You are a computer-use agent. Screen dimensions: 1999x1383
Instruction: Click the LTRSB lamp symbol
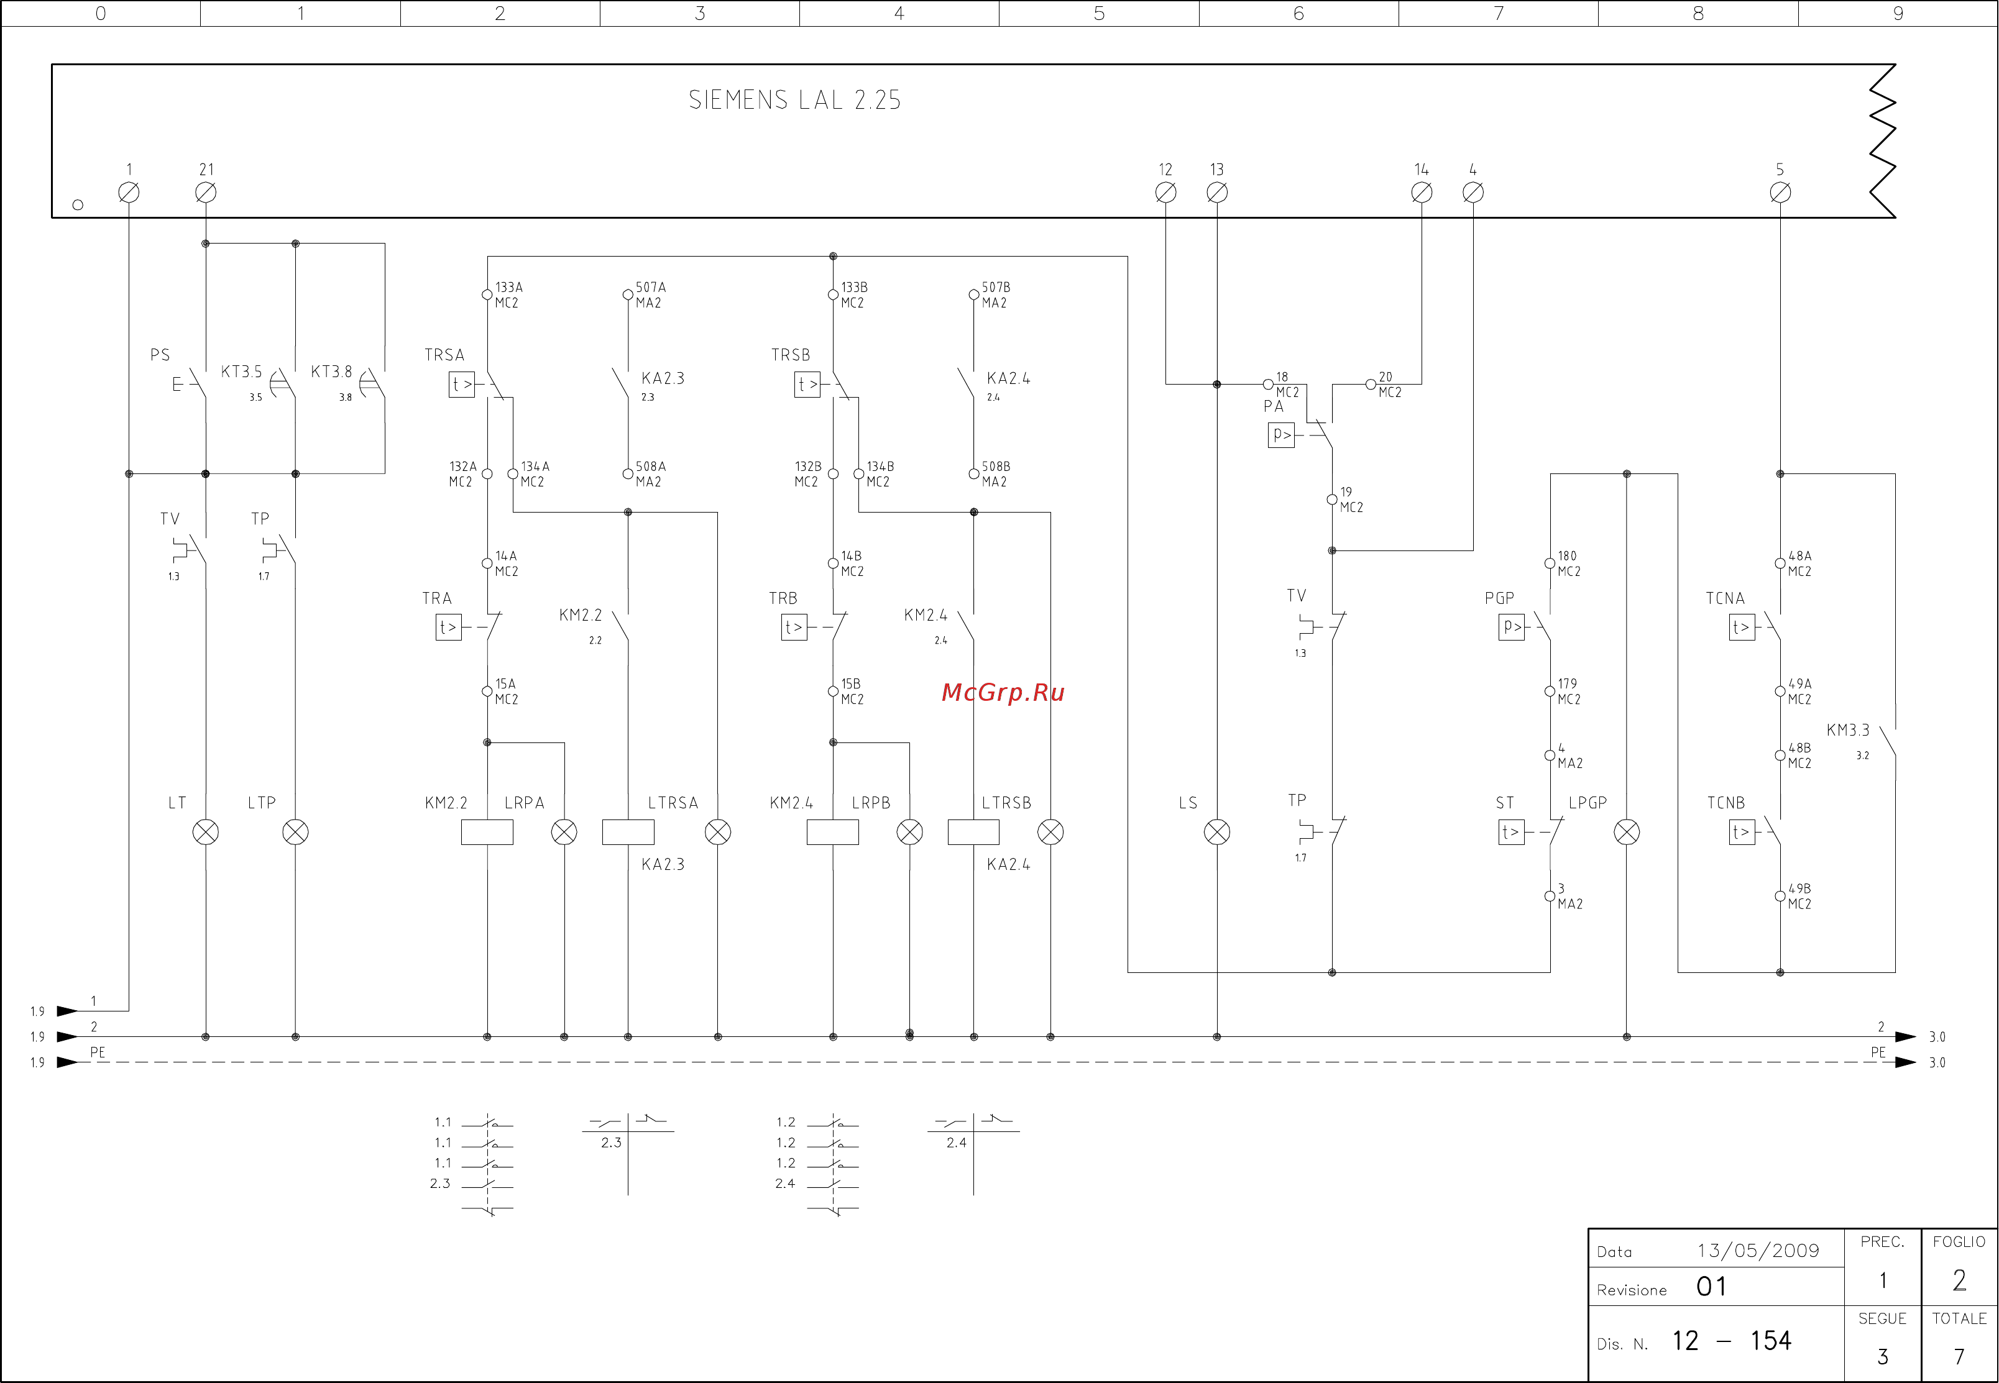coord(1050,833)
